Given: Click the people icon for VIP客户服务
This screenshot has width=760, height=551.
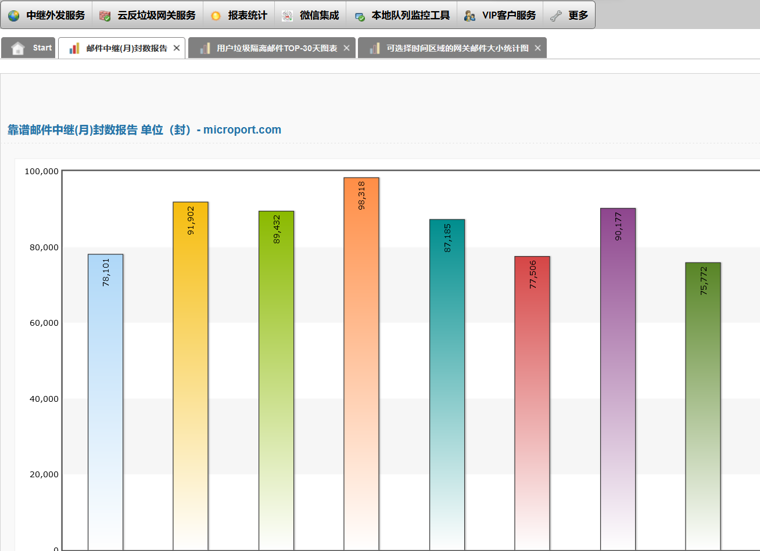Looking at the screenshot, I should 469,16.
